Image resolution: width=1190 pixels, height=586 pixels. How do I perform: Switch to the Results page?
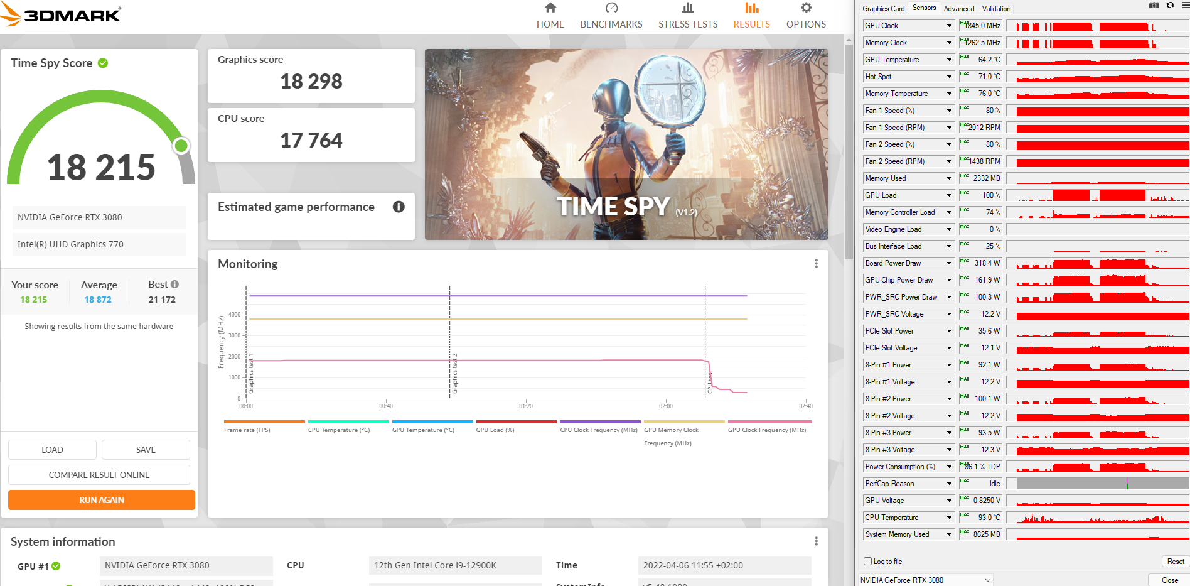[x=751, y=16]
